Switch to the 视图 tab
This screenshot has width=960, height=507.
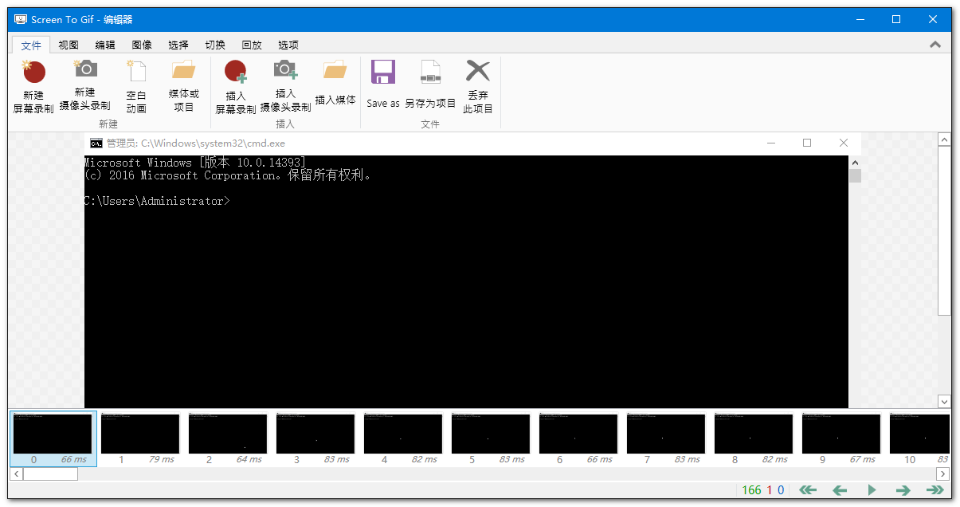pyautogui.click(x=69, y=45)
